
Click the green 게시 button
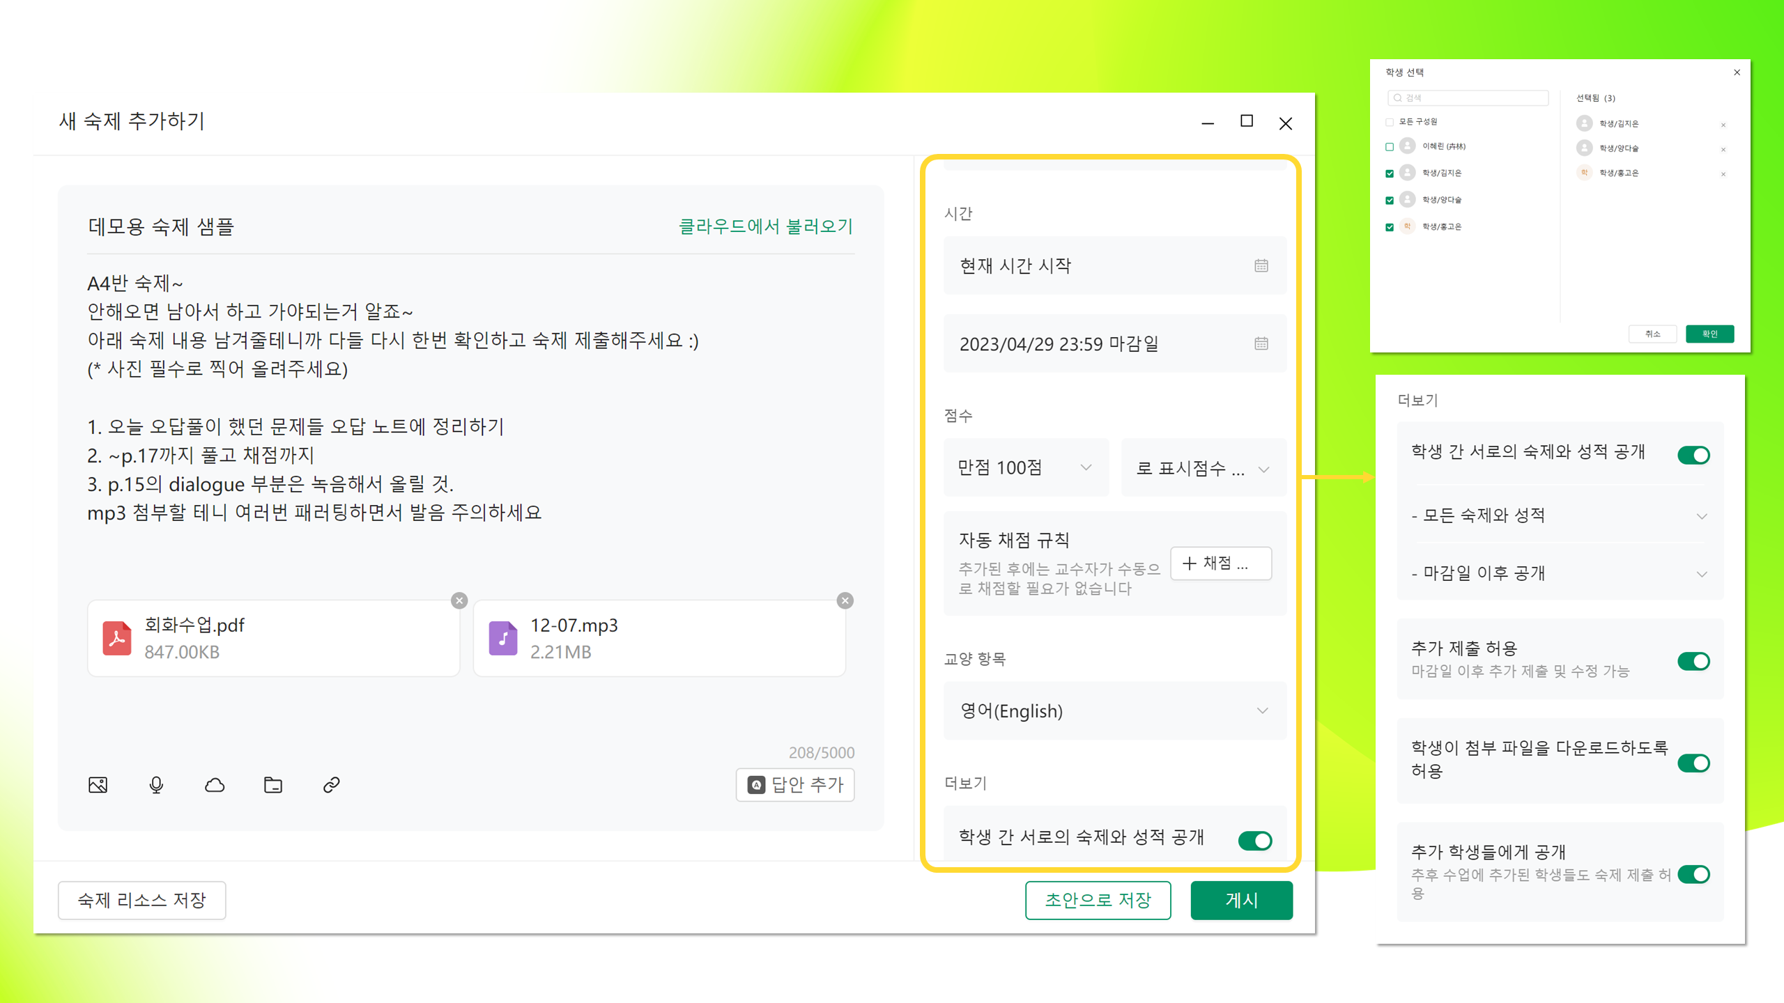tap(1242, 900)
